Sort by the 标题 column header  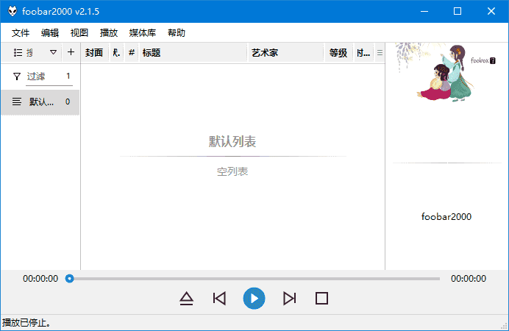(191, 52)
